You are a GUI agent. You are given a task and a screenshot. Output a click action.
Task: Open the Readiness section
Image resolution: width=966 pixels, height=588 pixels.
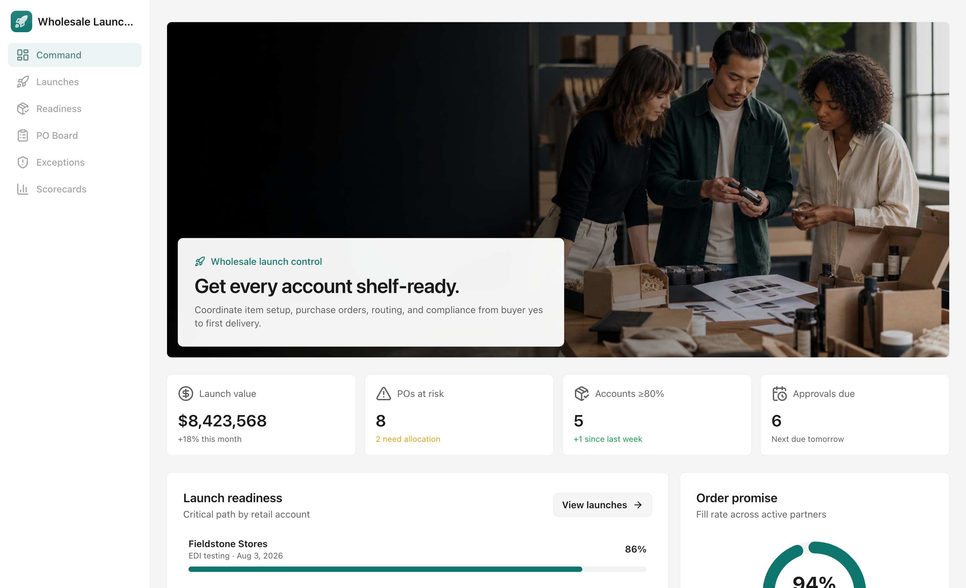(75, 109)
